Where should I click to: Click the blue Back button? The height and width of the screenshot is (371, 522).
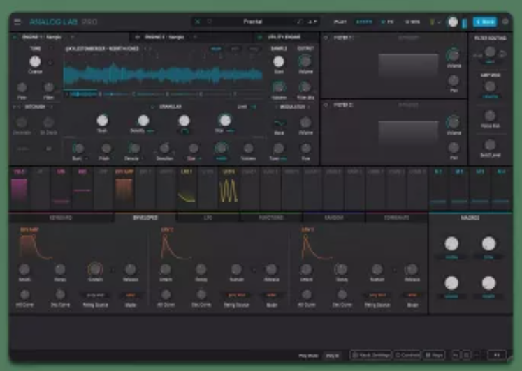pos(485,22)
